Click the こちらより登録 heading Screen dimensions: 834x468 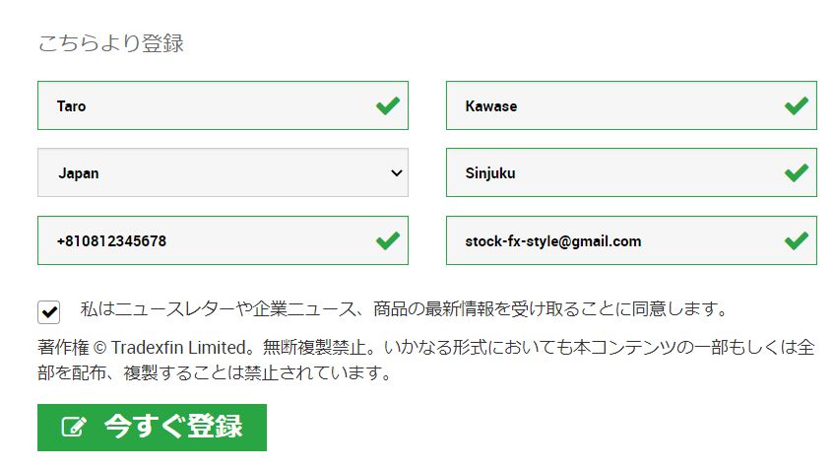111,44
